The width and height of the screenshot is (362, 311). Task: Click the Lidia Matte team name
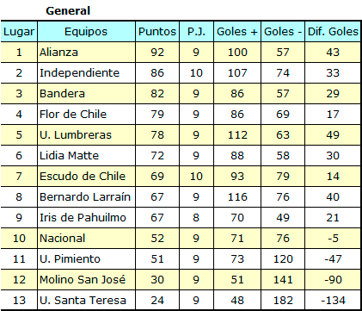tap(69, 155)
